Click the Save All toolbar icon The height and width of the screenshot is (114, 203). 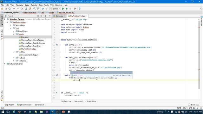pos(6,9)
